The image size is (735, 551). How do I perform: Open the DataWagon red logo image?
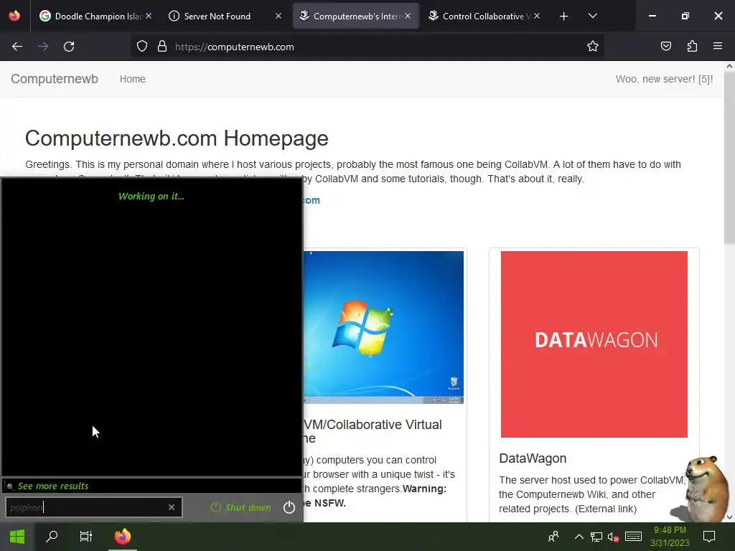pos(594,344)
